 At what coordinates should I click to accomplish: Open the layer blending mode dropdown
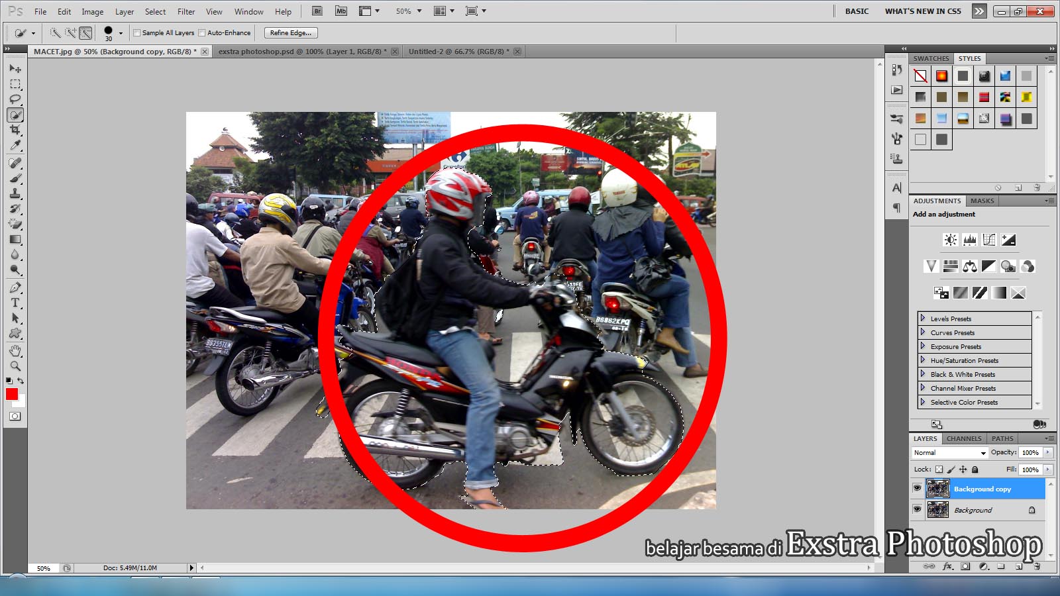tap(949, 452)
